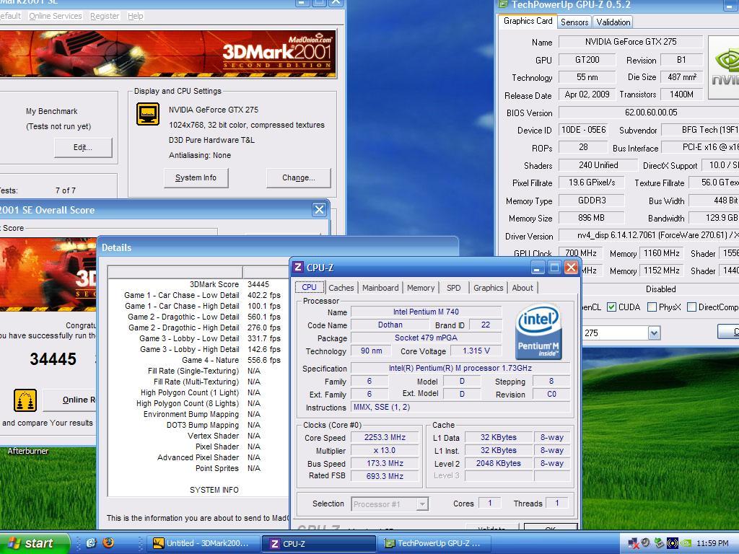This screenshot has width=739, height=554.
Task: Click the GPU name field NVIDIA GeForce GTX 275
Action: [631, 42]
